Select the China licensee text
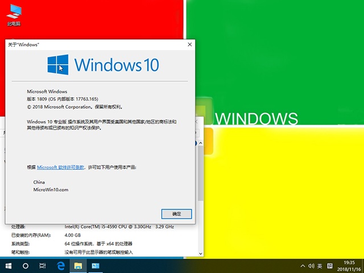 click(39, 182)
